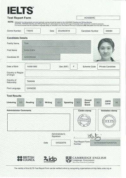Click the Family Name field
The height and width of the screenshot is (178, 126).
point(56,43)
